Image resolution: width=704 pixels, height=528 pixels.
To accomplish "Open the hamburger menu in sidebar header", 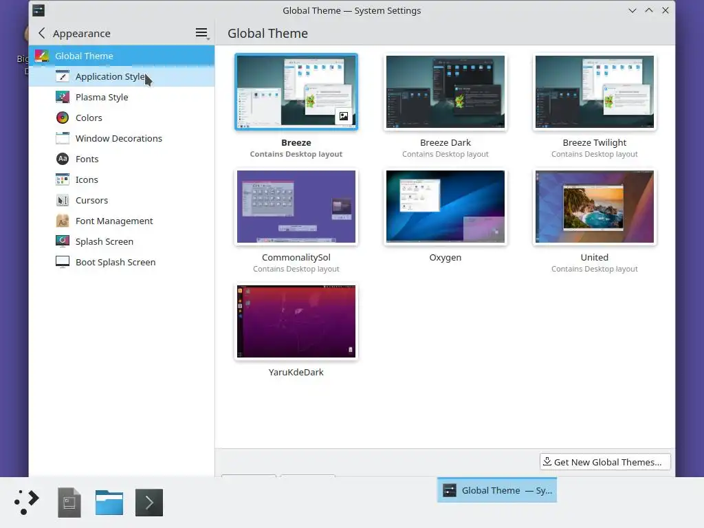I will [x=201, y=33].
